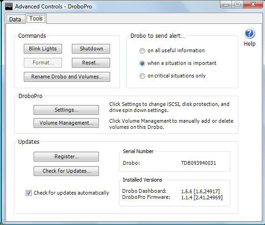Click the Register... button
This screenshot has width=265, height=225.
click(66, 156)
